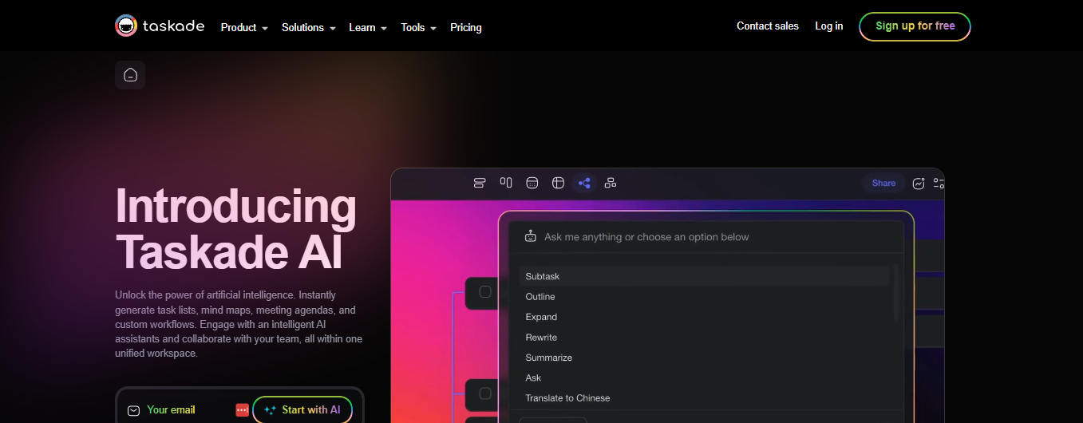Expand the Product dropdown menu
Image resolution: width=1083 pixels, height=423 pixels.
click(x=244, y=27)
